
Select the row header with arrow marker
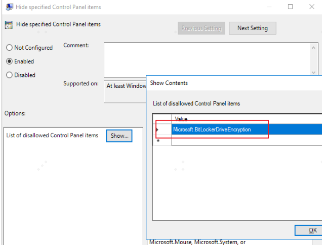162,129
